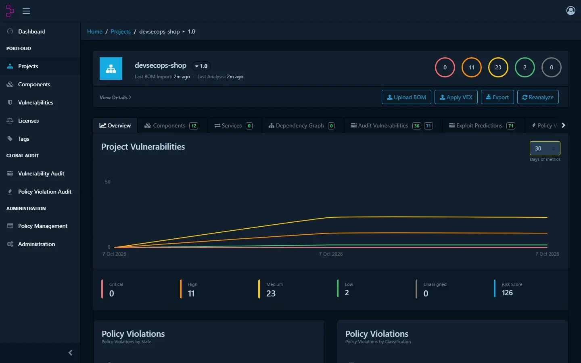Click the unassigned severity circle showing 0
This screenshot has height=363, width=581.
coord(552,67)
